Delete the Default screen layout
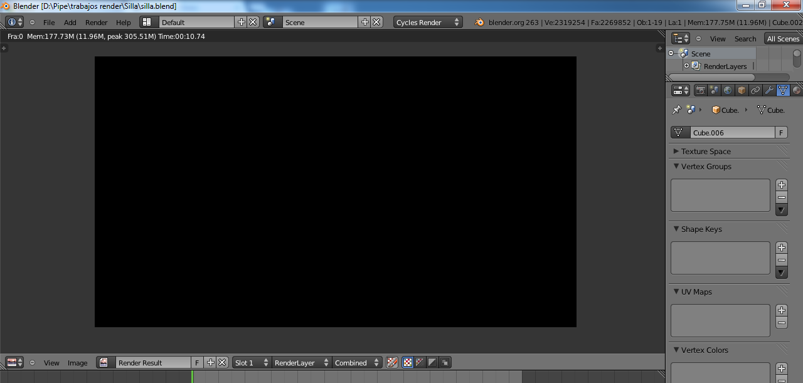The height and width of the screenshot is (383, 803). pyautogui.click(x=253, y=22)
